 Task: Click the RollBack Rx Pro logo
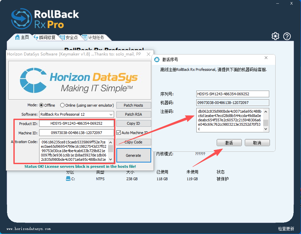[x=45, y=19]
